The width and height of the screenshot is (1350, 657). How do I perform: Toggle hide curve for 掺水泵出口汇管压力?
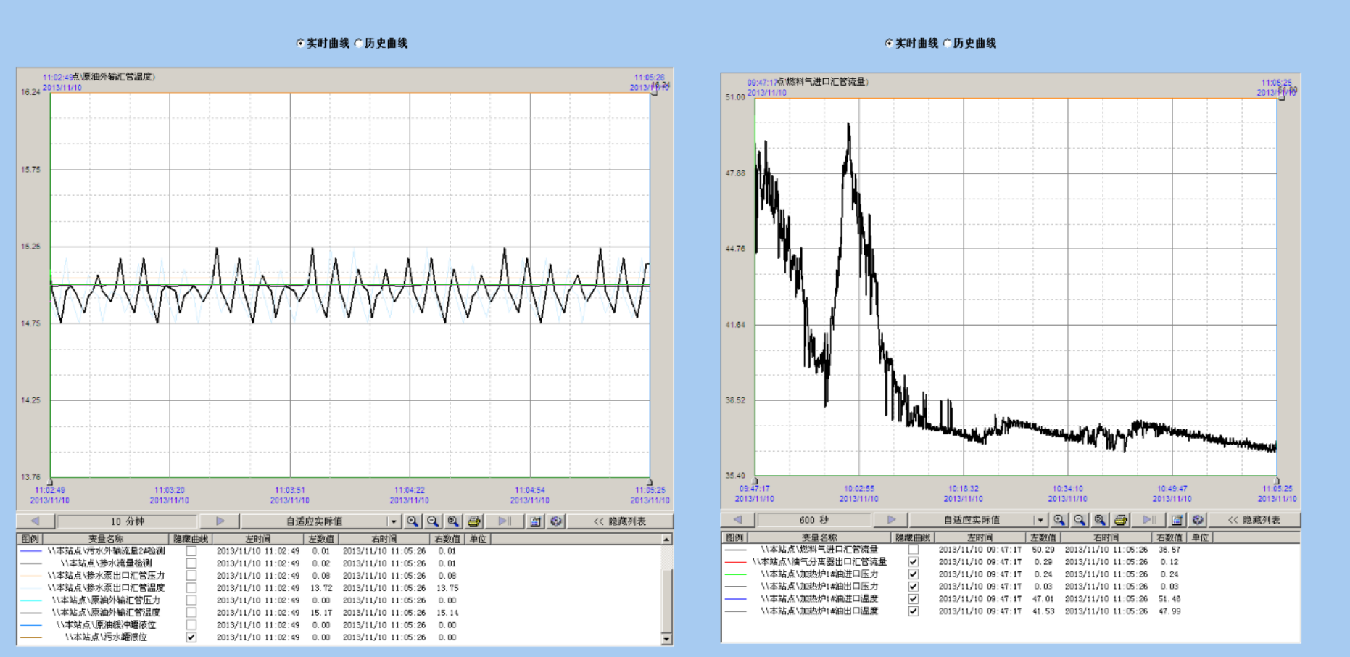point(191,576)
